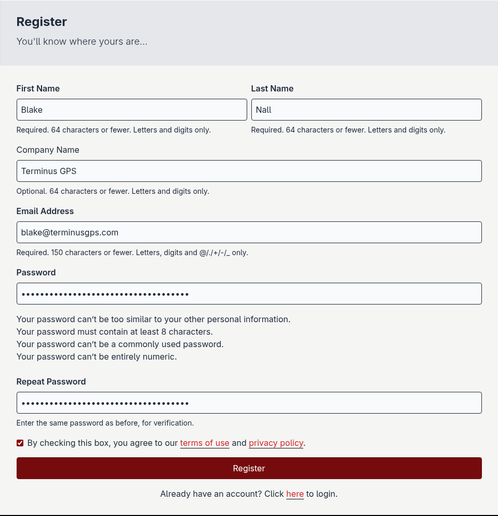Screen dimensions: 498x516
Task: Click the tagline under the Register heading
Action: 82,41
